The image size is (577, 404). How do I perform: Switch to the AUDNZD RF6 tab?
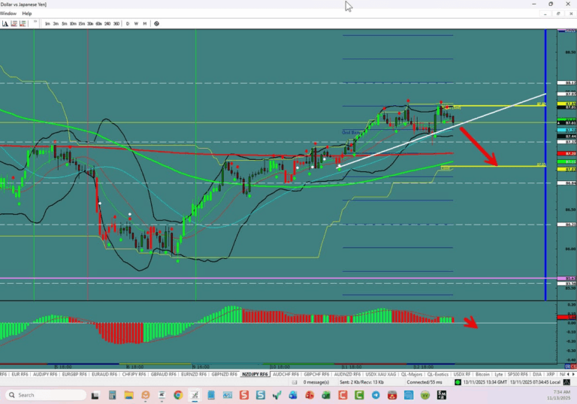click(347, 374)
